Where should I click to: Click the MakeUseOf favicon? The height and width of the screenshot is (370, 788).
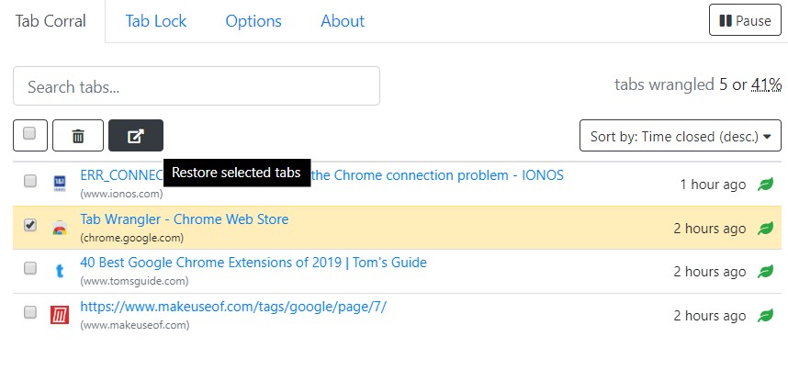(x=60, y=315)
